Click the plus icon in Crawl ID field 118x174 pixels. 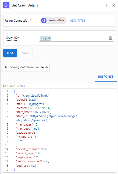(x=111, y=38)
